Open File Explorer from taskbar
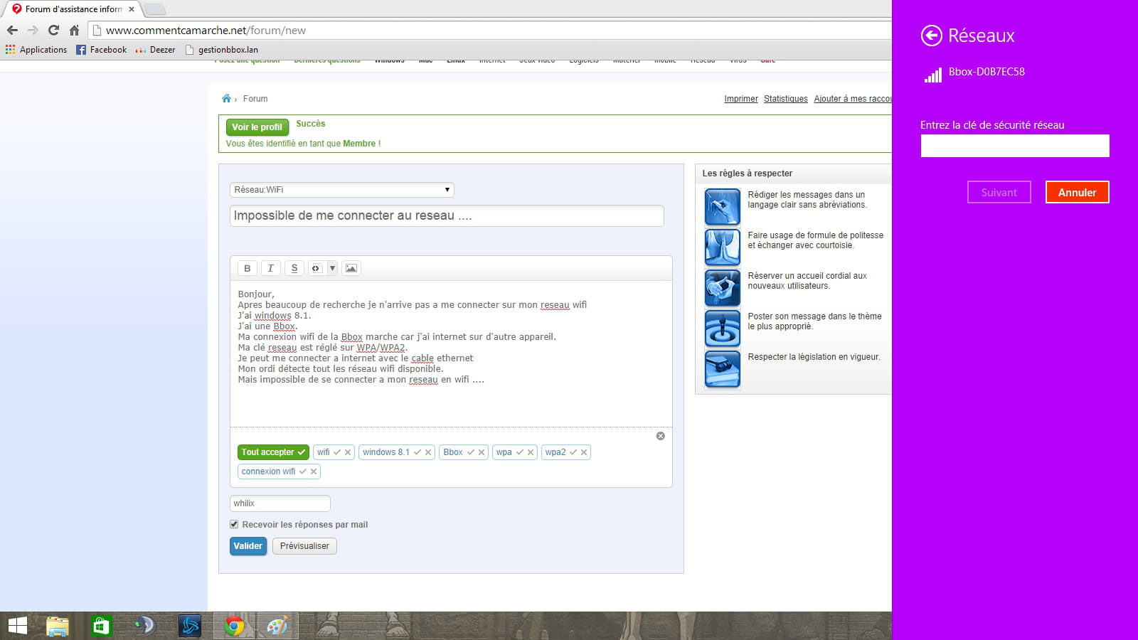Image resolution: width=1138 pixels, height=640 pixels. (x=58, y=626)
